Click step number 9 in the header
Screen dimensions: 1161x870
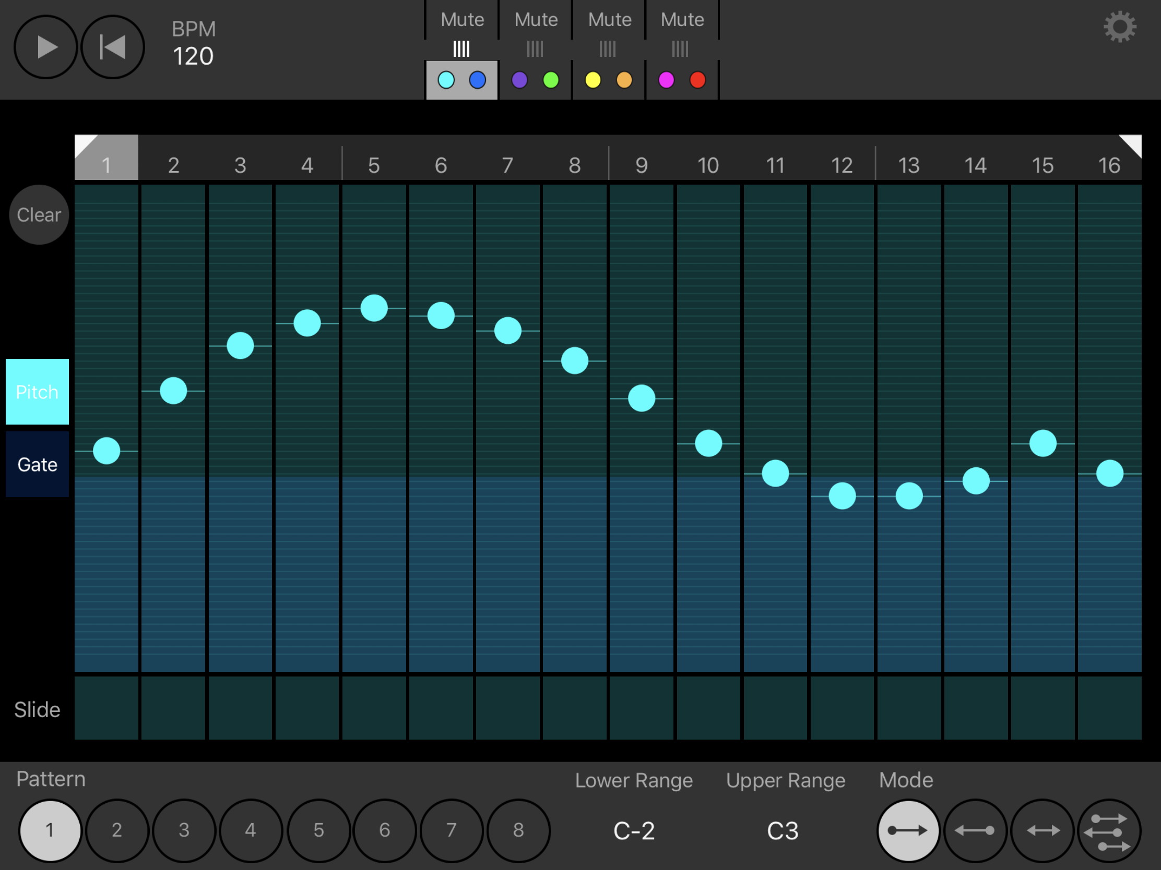[x=642, y=166]
